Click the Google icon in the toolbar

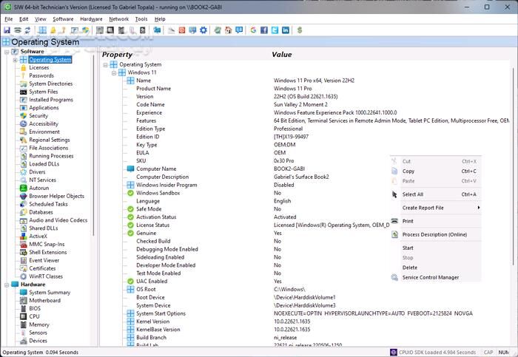254,30
